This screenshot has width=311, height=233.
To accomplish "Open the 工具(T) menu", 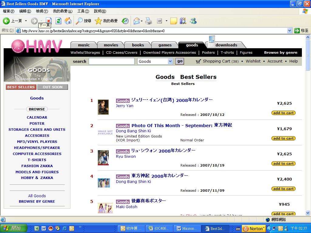I will (x=83, y=11).
